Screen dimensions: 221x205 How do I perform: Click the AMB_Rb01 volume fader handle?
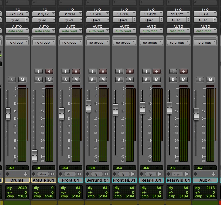click(35, 155)
